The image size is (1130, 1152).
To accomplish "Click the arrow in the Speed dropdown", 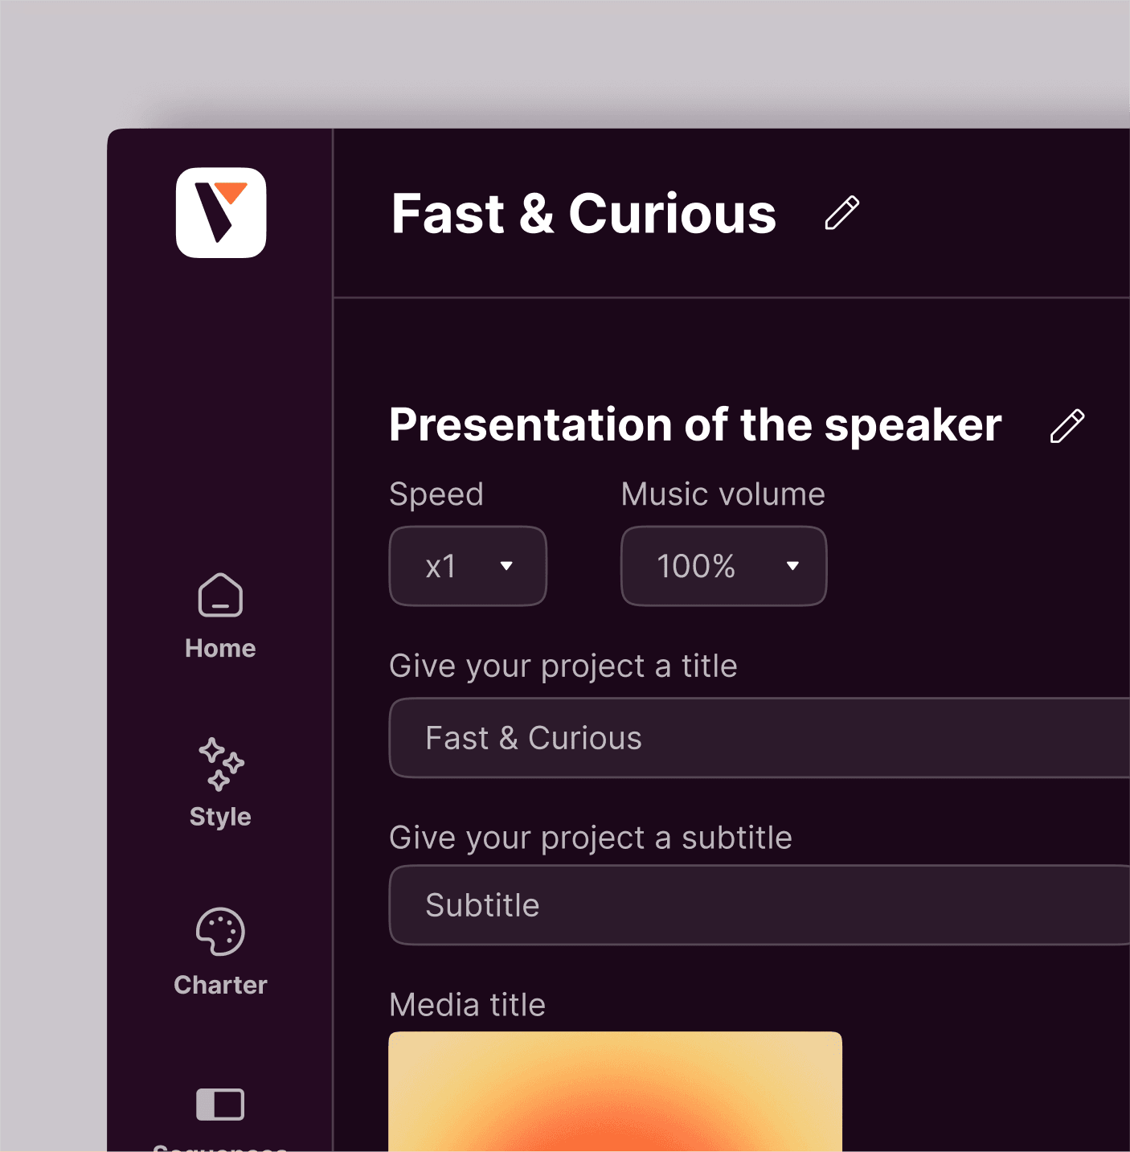I will [506, 566].
